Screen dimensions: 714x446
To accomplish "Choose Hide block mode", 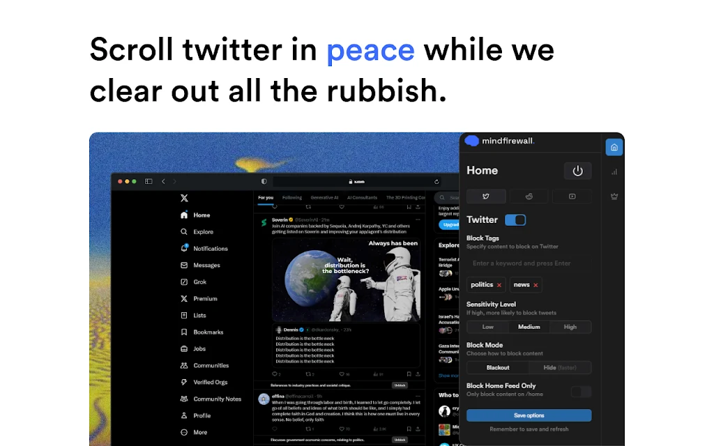I will pyautogui.click(x=560, y=367).
